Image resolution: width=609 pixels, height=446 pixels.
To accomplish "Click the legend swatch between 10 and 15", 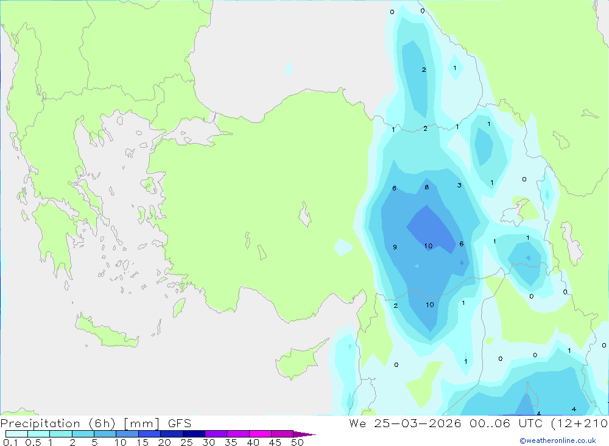I will (x=127, y=434).
